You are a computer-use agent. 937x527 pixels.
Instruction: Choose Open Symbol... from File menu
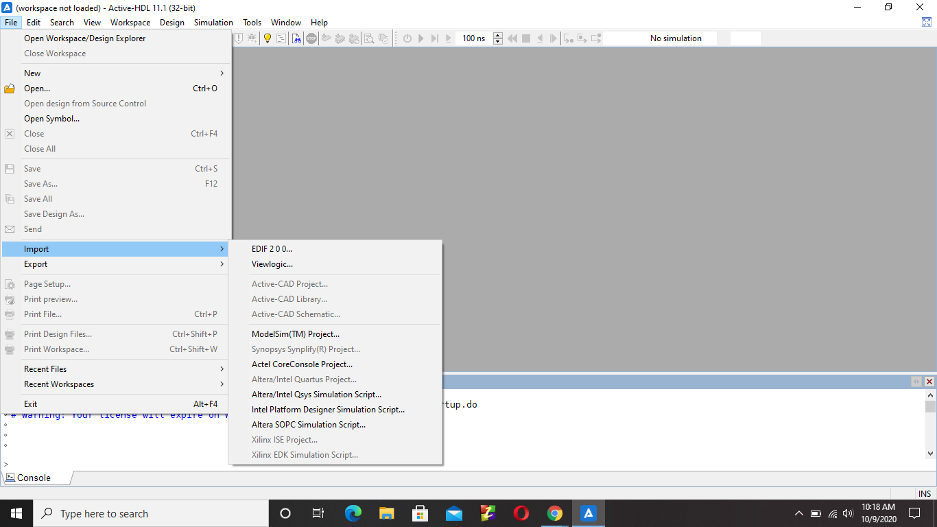tap(115, 119)
